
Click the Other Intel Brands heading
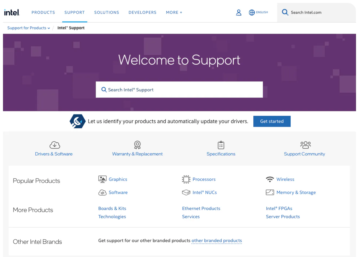click(x=37, y=242)
